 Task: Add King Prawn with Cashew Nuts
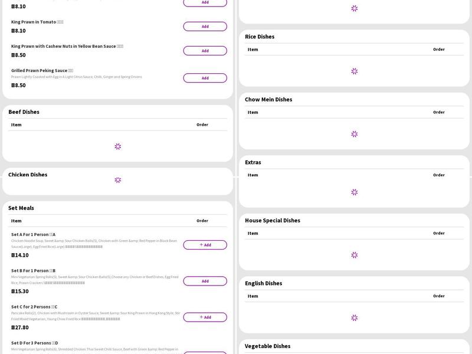tap(205, 51)
